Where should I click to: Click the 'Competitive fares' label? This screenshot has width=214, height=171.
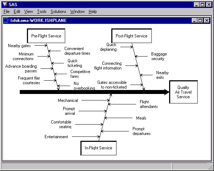coord(80,74)
